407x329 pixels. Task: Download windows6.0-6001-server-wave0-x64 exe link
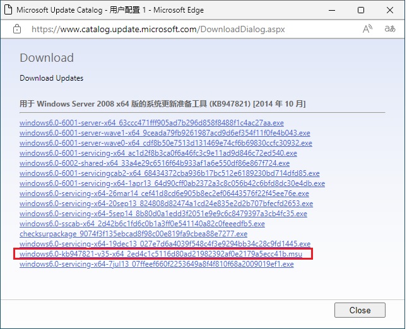point(166,143)
